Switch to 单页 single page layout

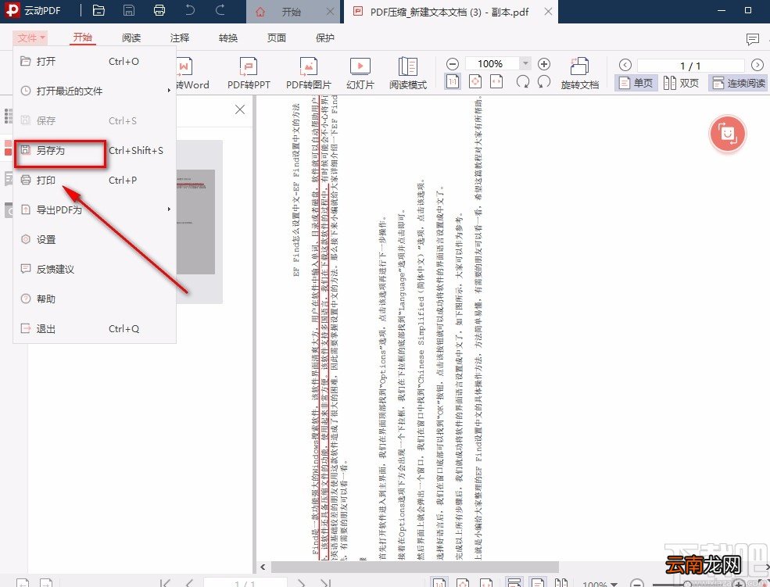(636, 83)
